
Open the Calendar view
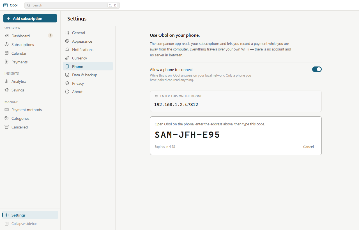30,53
